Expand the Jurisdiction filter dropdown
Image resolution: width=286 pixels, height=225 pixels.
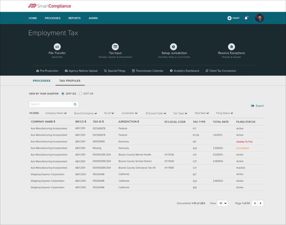[129, 113]
